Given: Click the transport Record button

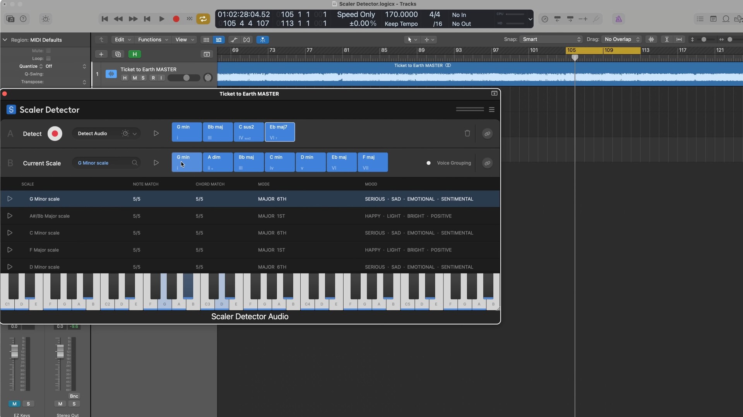Looking at the screenshot, I should point(176,19).
